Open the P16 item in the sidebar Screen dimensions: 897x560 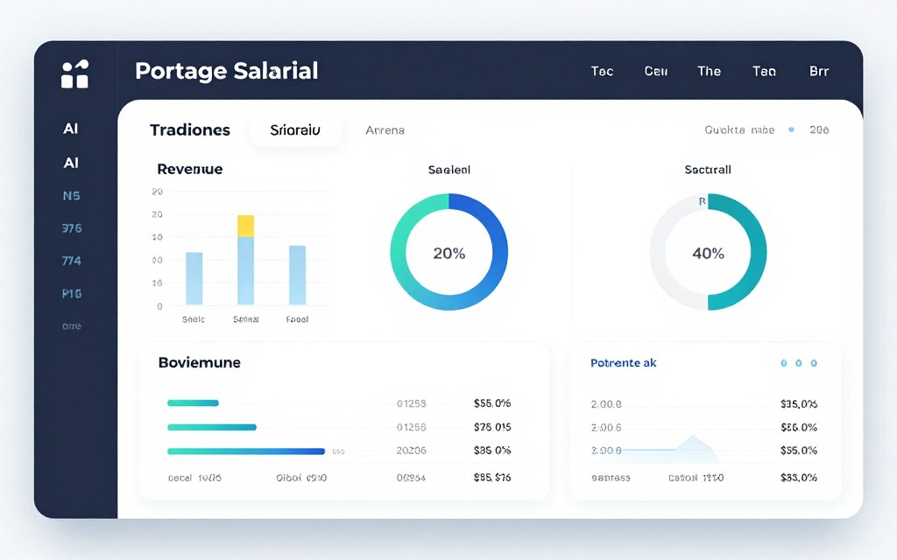[x=71, y=292]
